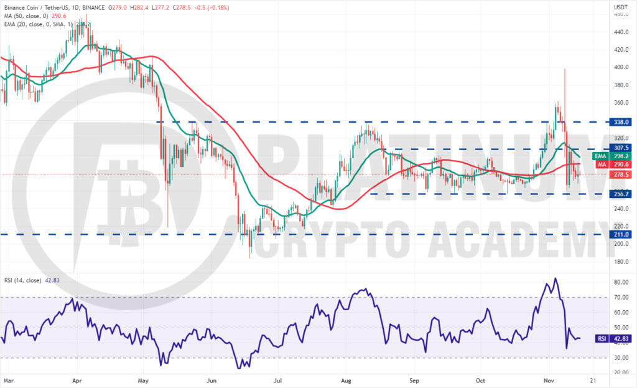
Task: Click the May label on time axis
Action: [143, 381]
